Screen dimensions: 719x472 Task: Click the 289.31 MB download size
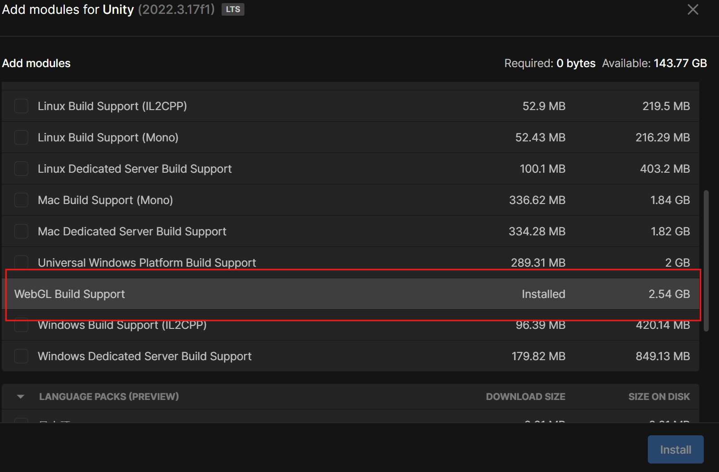click(x=538, y=263)
